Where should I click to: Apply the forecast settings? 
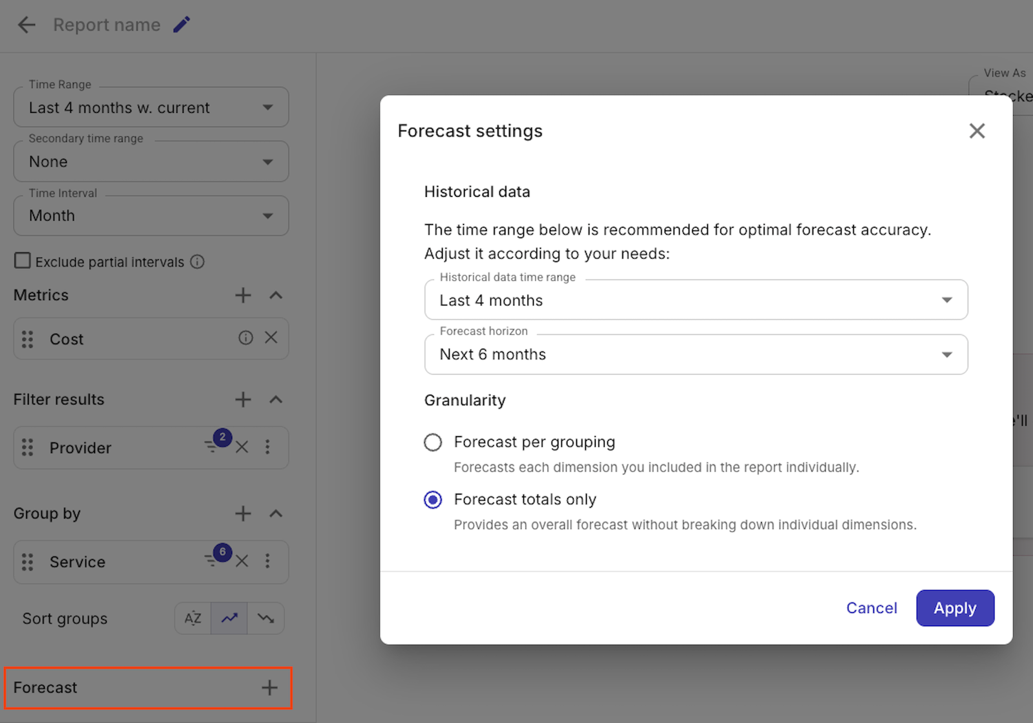(x=954, y=608)
